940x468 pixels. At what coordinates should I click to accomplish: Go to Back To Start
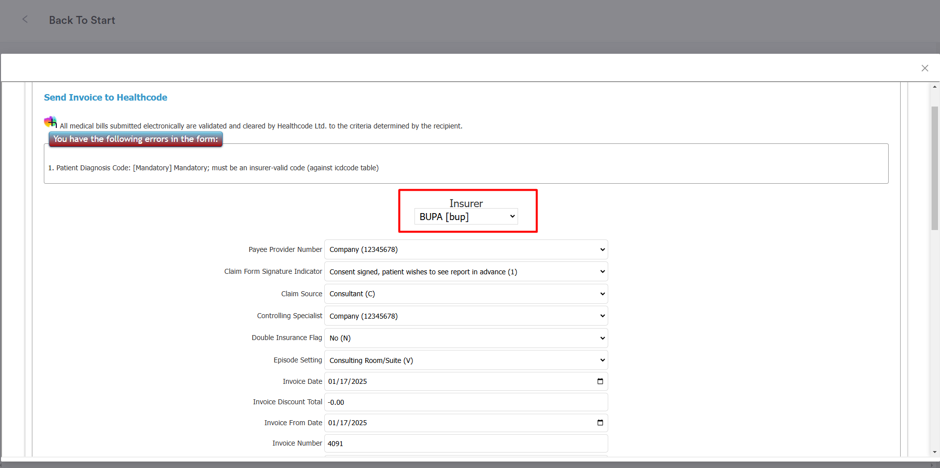[82, 20]
